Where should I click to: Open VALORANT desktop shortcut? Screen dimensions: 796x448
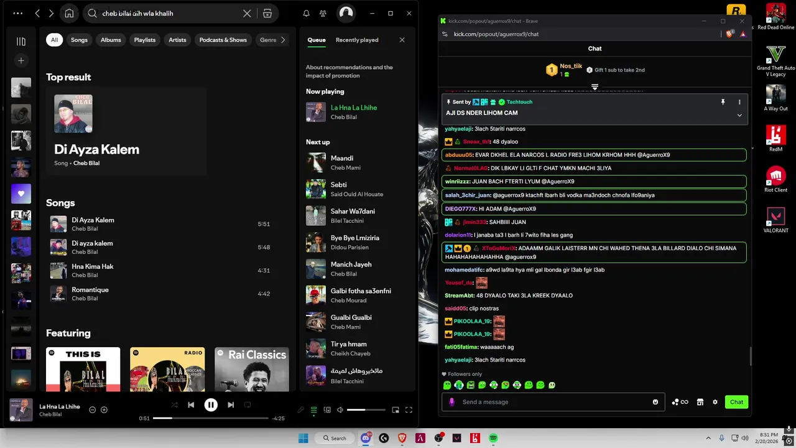[x=775, y=220]
